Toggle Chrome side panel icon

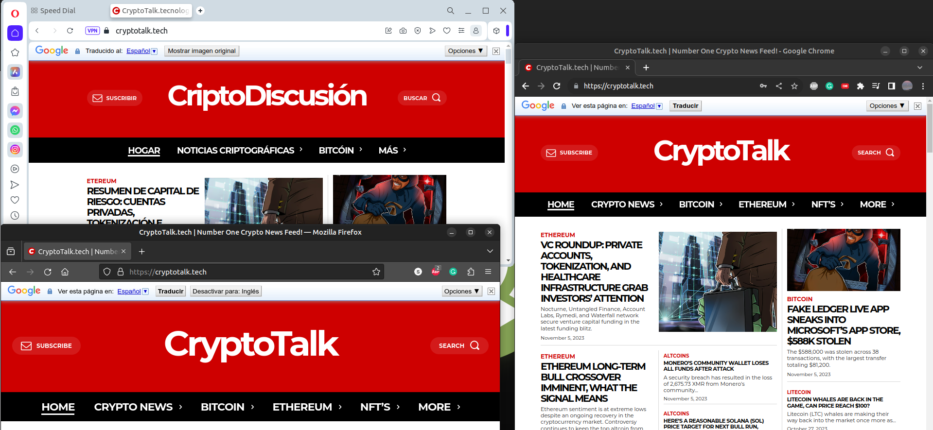pos(892,86)
